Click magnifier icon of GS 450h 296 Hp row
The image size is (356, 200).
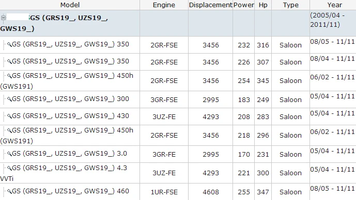[x=9, y=130]
